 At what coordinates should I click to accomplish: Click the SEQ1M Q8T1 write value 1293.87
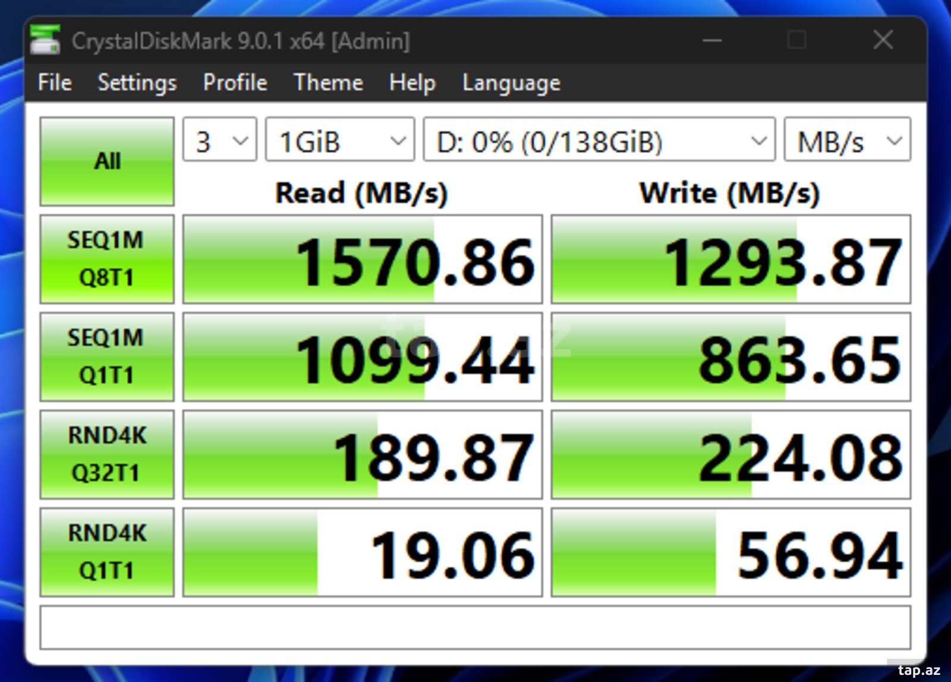[x=731, y=259]
